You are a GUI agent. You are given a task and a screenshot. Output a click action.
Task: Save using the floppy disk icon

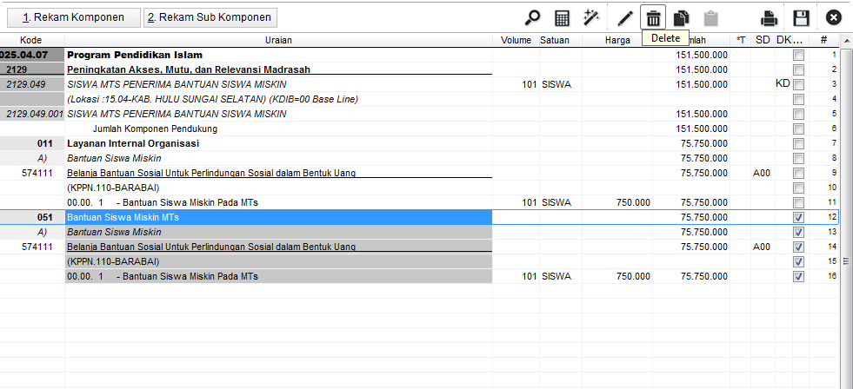click(801, 18)
